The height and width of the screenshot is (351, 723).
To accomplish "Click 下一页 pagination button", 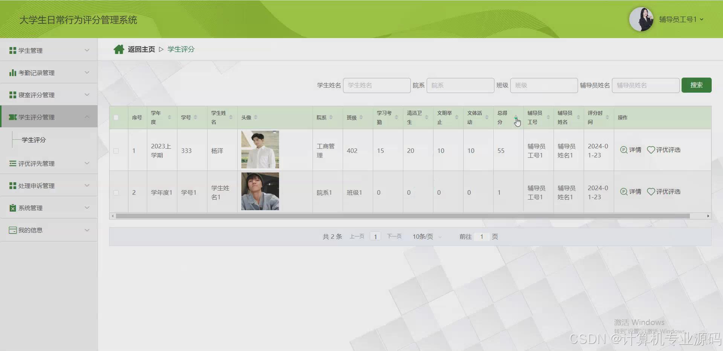I will (394, 237).
